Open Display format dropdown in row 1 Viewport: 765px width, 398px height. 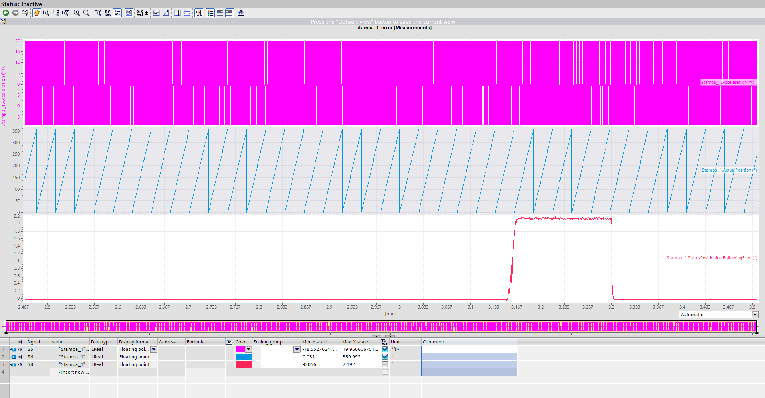click(x=154, y=349)
